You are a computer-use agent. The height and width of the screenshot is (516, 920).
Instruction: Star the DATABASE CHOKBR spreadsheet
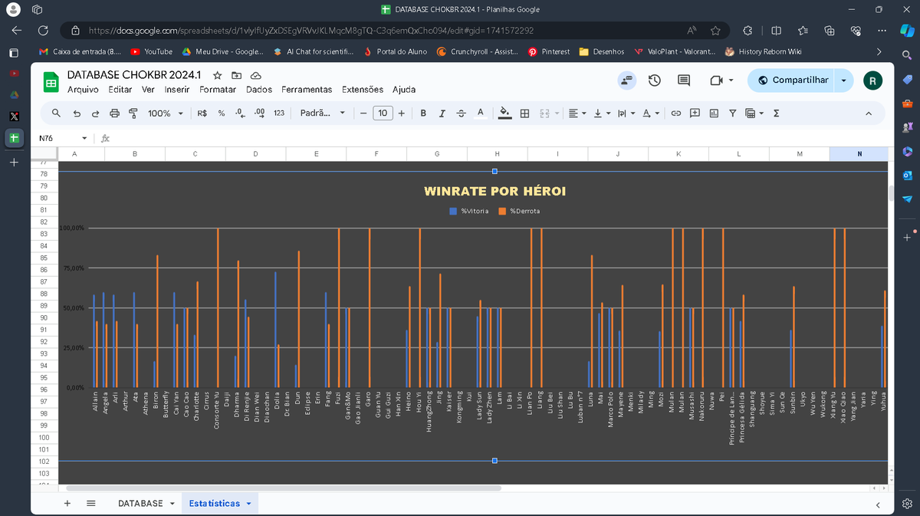tap(217, 75)
